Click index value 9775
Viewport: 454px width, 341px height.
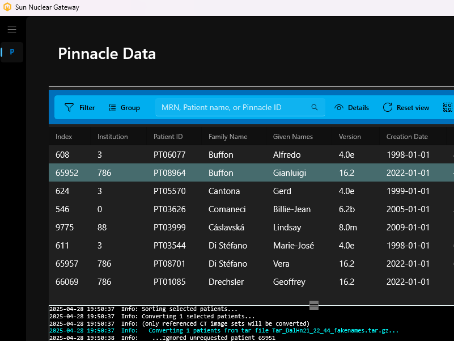point(65,228)
